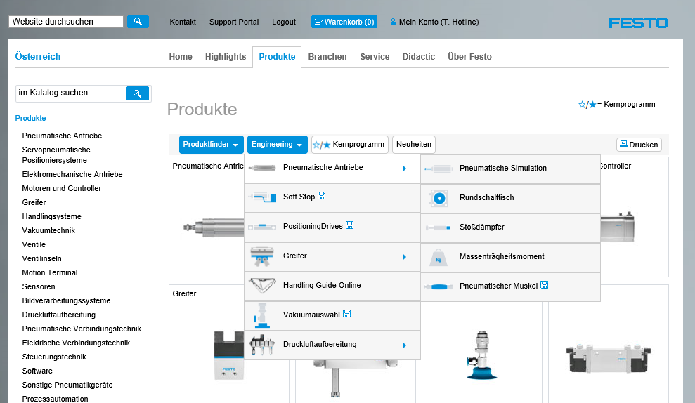Open Software in the sidebar

37,371
